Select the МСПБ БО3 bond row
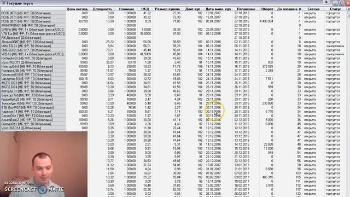This screenshot has width=350, height=197. [33, 83]
